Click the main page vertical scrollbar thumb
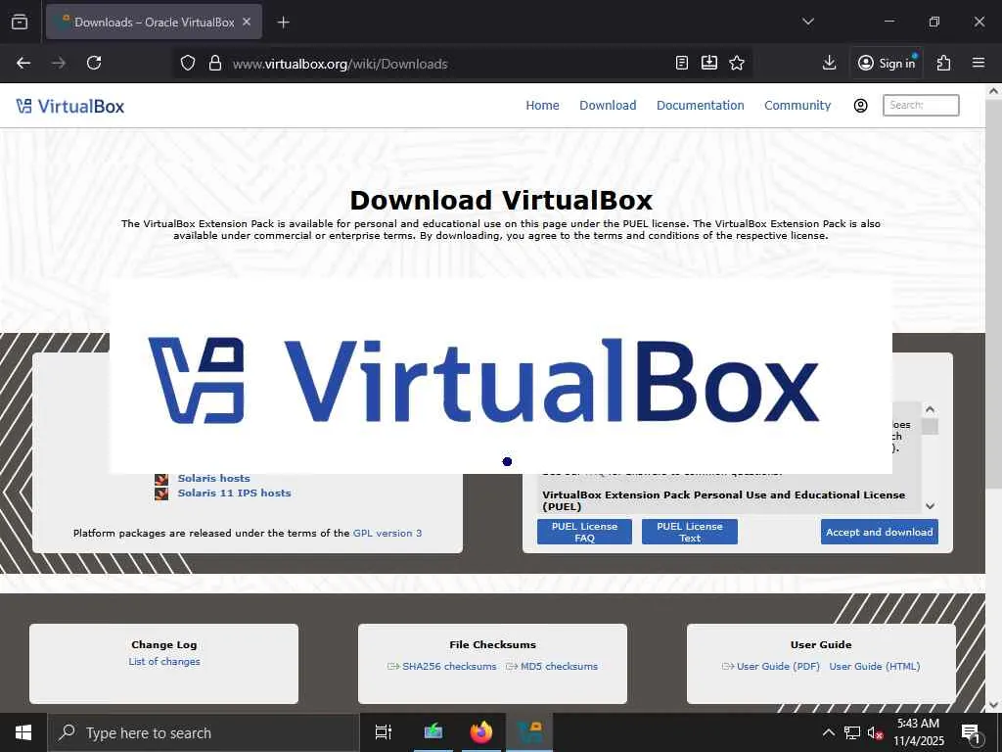 click(993, 296)
